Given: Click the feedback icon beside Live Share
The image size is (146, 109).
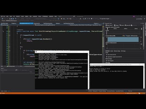Looking at the screenshot, I should point(144,19).
